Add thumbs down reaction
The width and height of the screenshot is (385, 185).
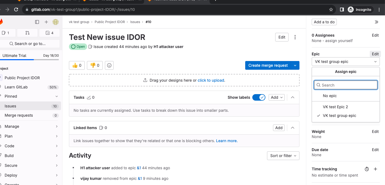95,65
